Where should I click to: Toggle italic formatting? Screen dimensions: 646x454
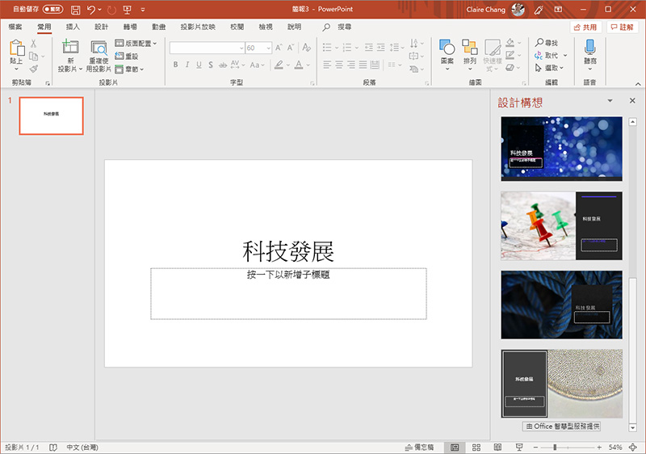click(x=187, y=65)
